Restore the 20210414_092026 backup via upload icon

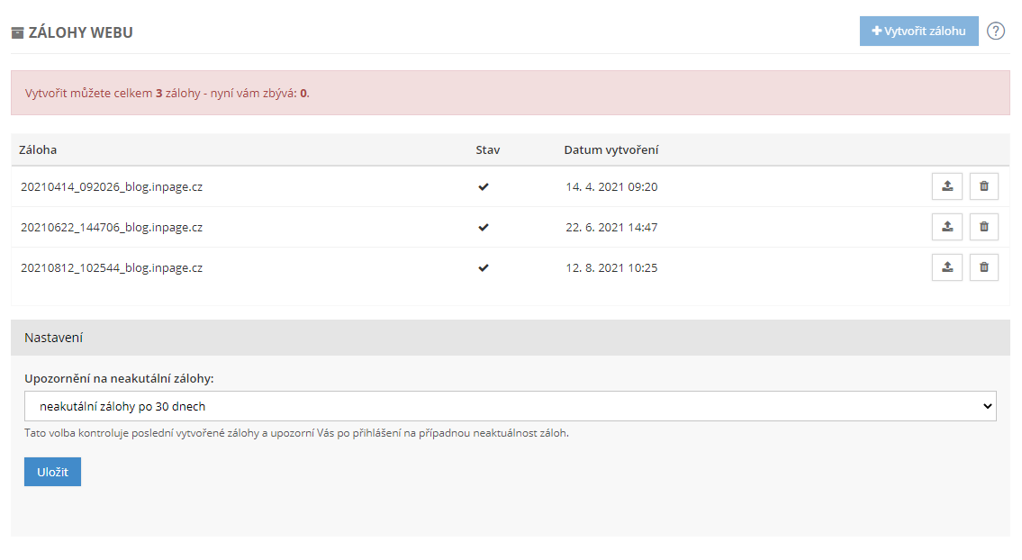[946, 186]
